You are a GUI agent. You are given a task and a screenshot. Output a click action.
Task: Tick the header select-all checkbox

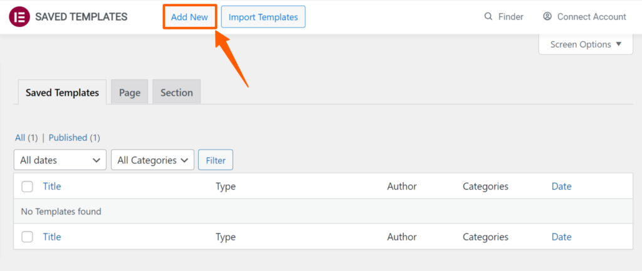(x=28, y=187)
